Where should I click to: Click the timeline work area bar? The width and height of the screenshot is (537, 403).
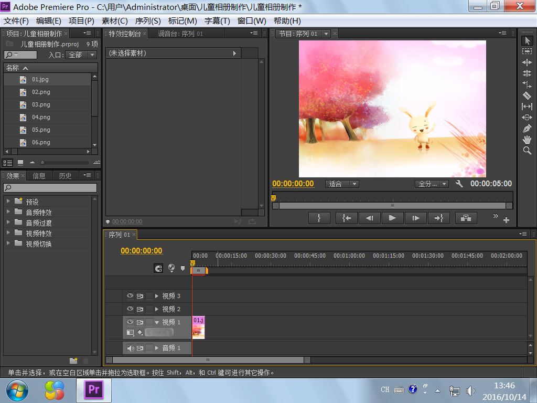(199, 270)
